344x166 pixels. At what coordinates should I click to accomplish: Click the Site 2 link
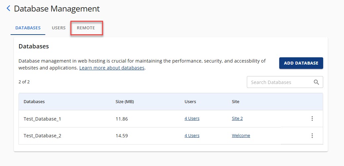[237, 119]
